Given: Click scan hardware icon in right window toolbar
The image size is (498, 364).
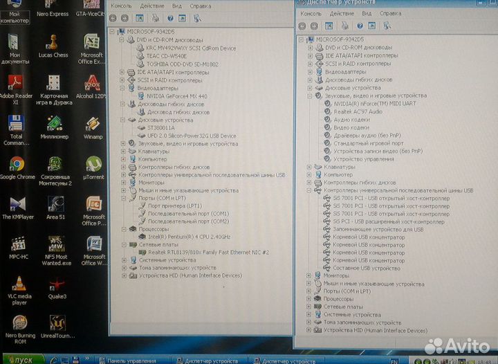Looking at the screenshot, I should (x=387, y=26).
